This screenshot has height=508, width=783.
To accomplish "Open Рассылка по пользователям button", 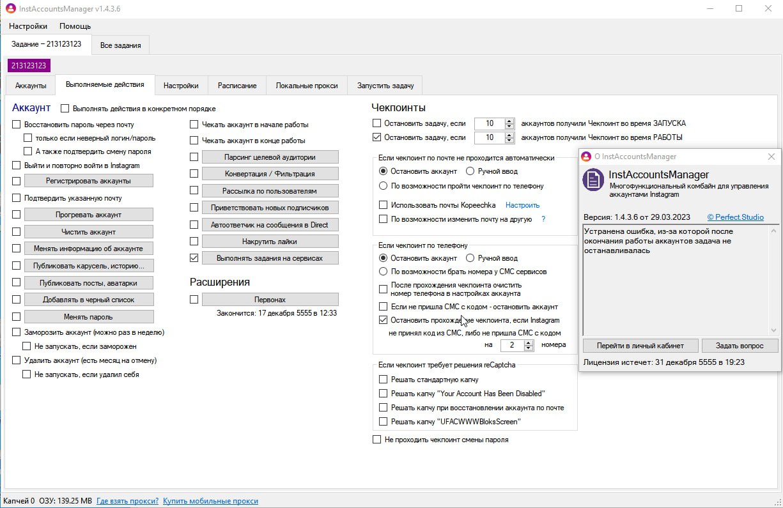I will coord(270,191).
